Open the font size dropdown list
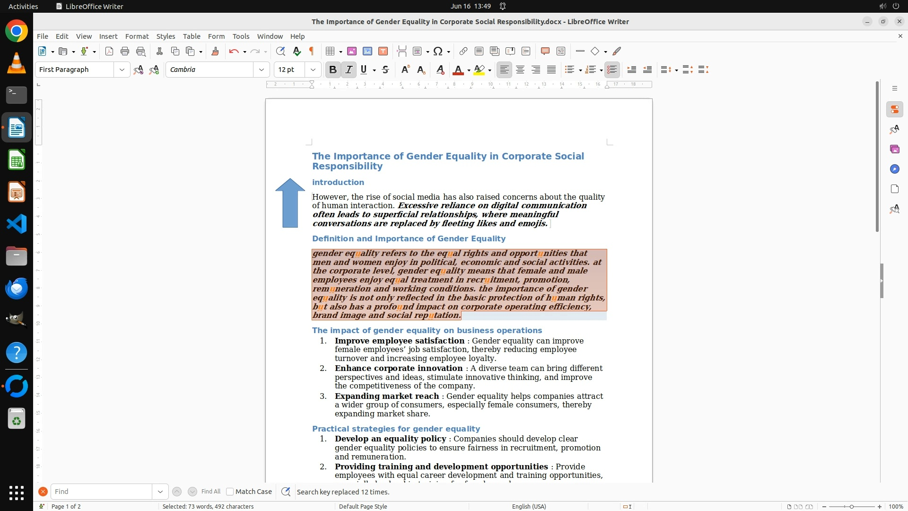Viewport: 908px width, 511px height. click(313, 70)
